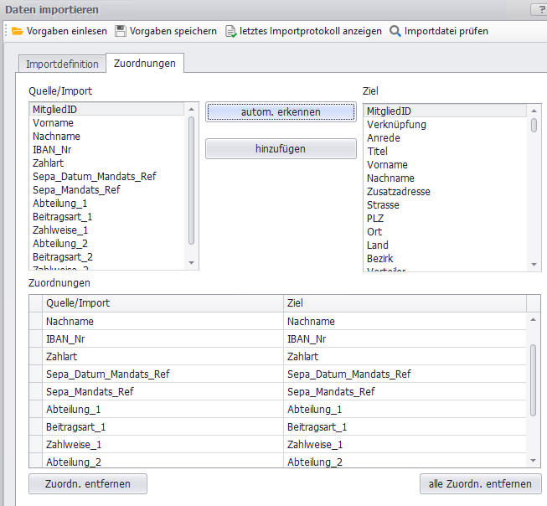Viewport: 547px width, 506px height.
Task: Select the Zuordnungen tab
Action: coord(145,64)
